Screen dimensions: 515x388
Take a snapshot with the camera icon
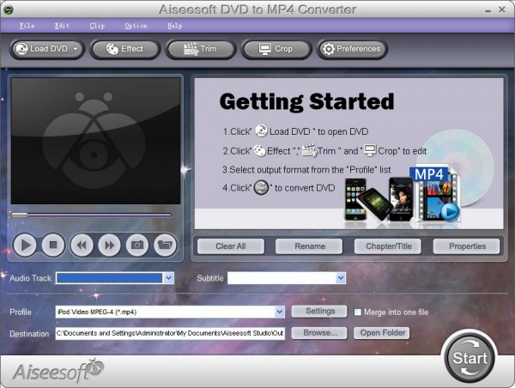(x=136, y=245)
